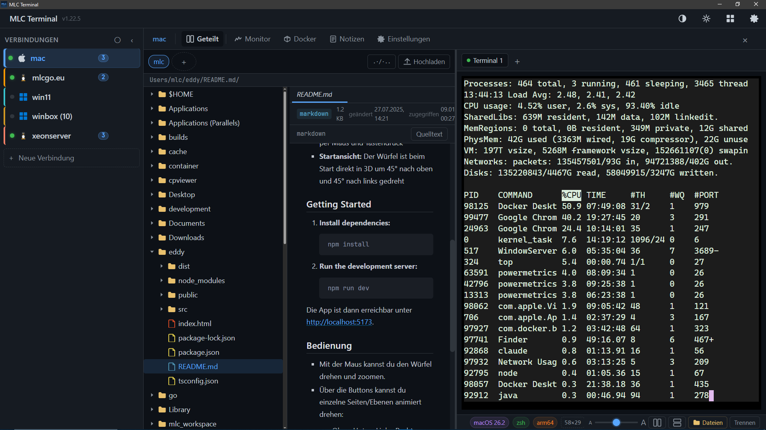The width and height of the screenshot is (766, 430).
Task: Select the horizontal split pane icon
Action: coord(677,422)
